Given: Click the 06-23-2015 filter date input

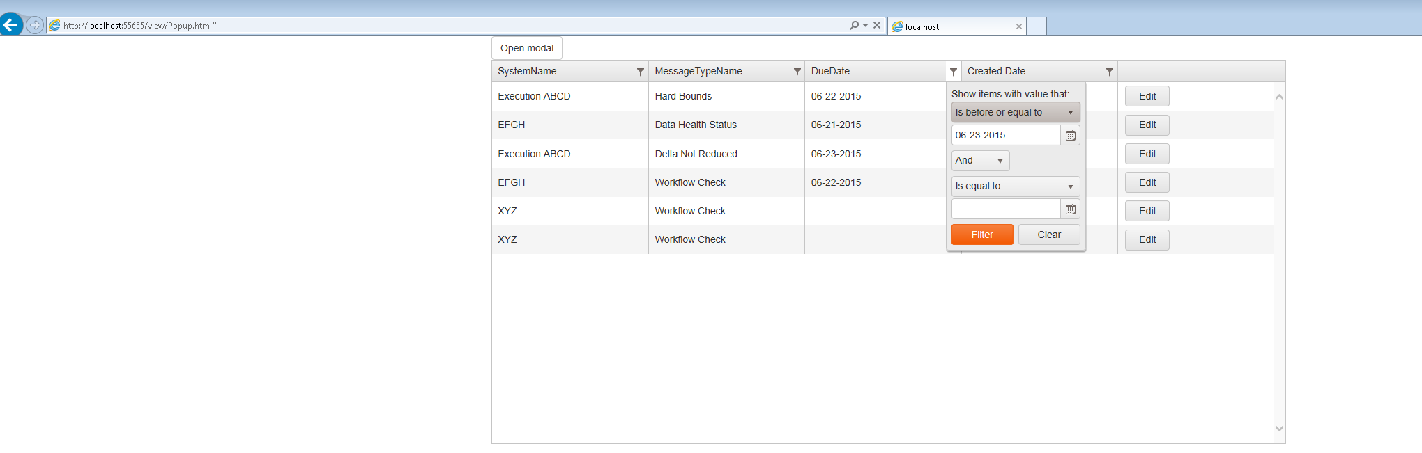Looking at the screenshot, I should (x=1006, y=136).
